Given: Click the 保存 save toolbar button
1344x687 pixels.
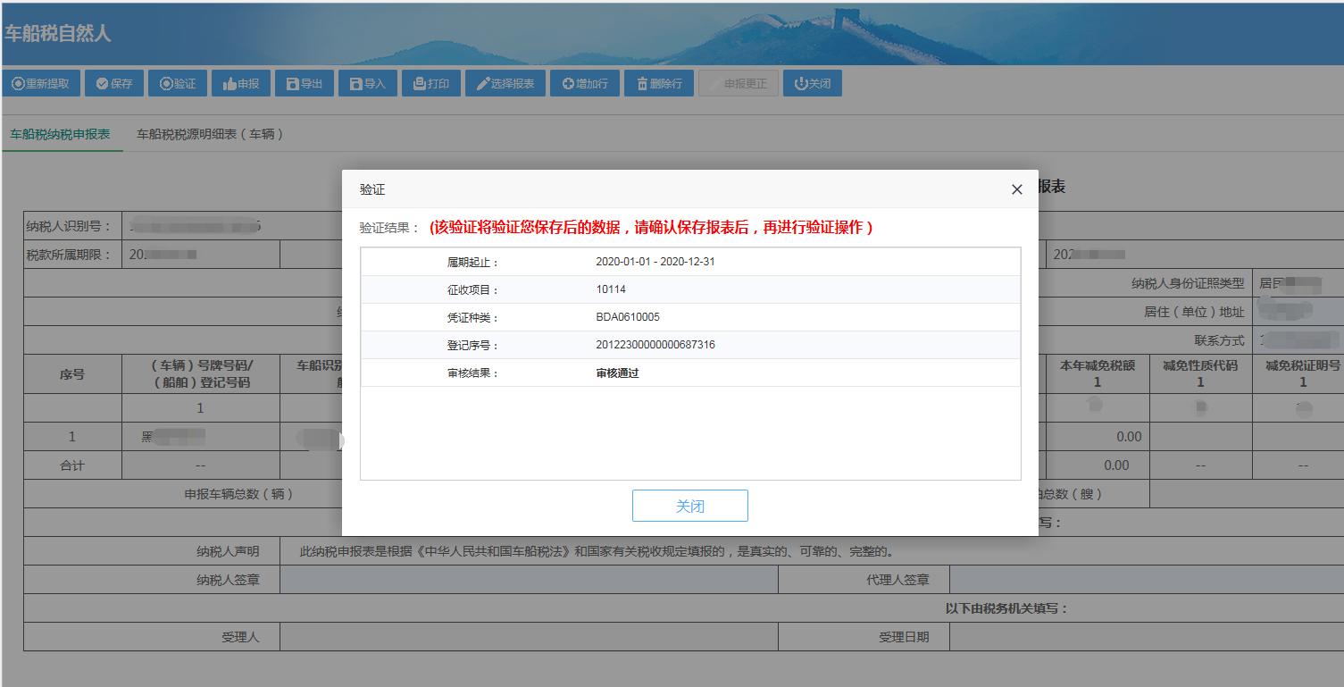Looking at the screenshot, I should 114,83.
